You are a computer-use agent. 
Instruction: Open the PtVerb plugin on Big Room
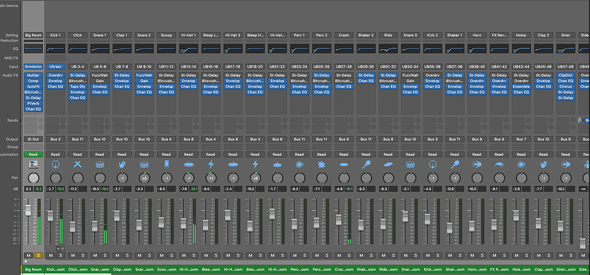[34, 103]
